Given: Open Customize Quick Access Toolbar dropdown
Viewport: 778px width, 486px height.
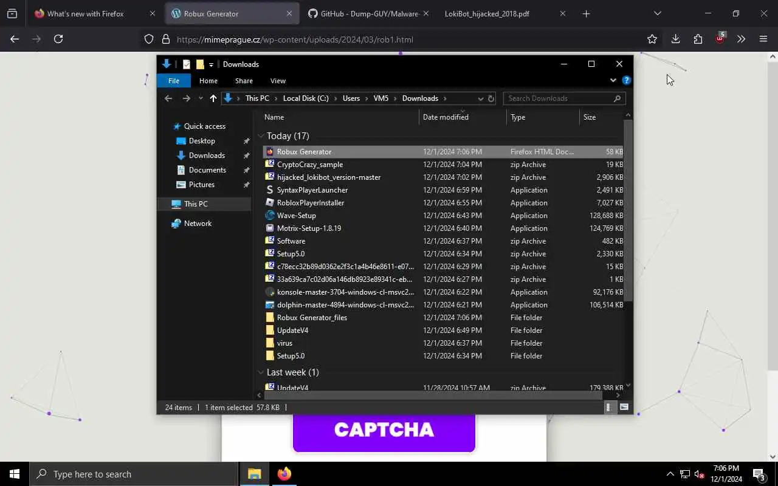Looking at the screenshot, I should 211,64.
